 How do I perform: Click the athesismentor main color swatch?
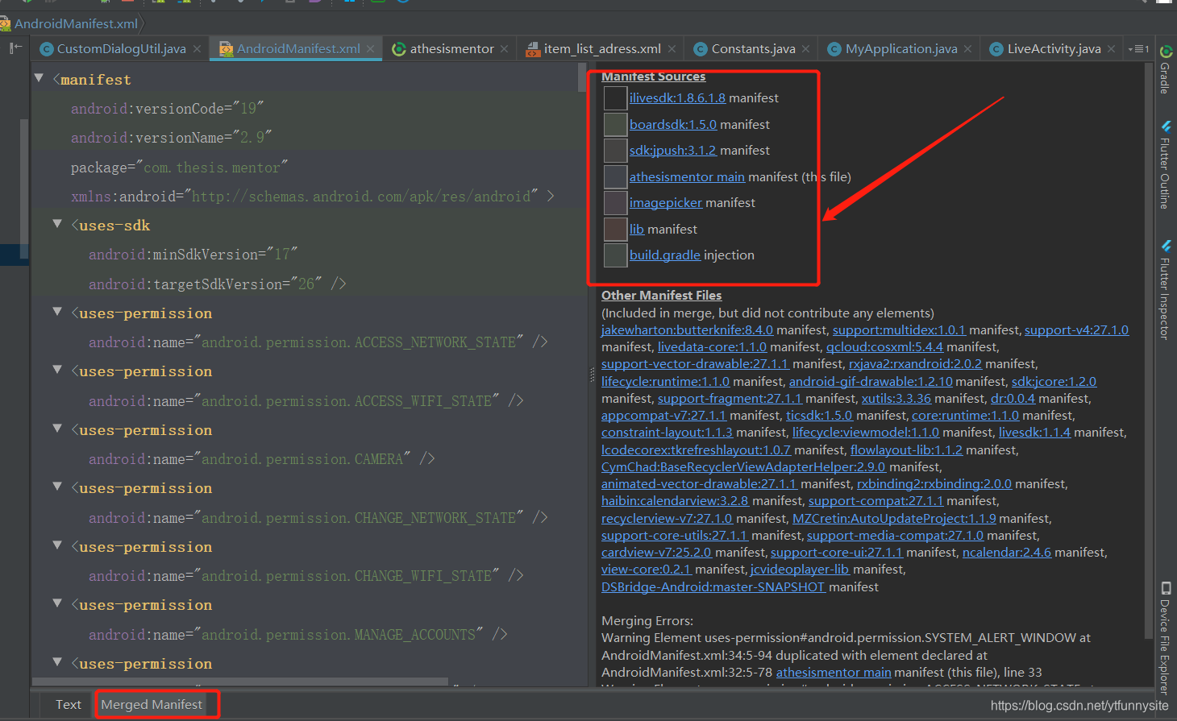tap(616, 176)
